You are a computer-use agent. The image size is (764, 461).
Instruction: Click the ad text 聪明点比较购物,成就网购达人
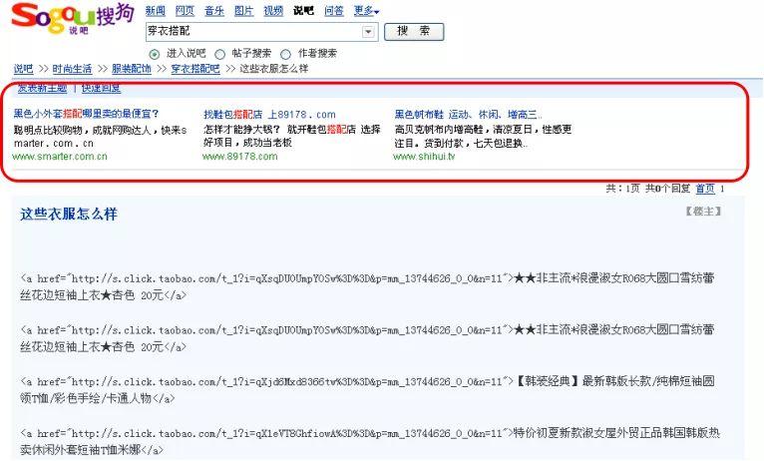pos(83,130)
